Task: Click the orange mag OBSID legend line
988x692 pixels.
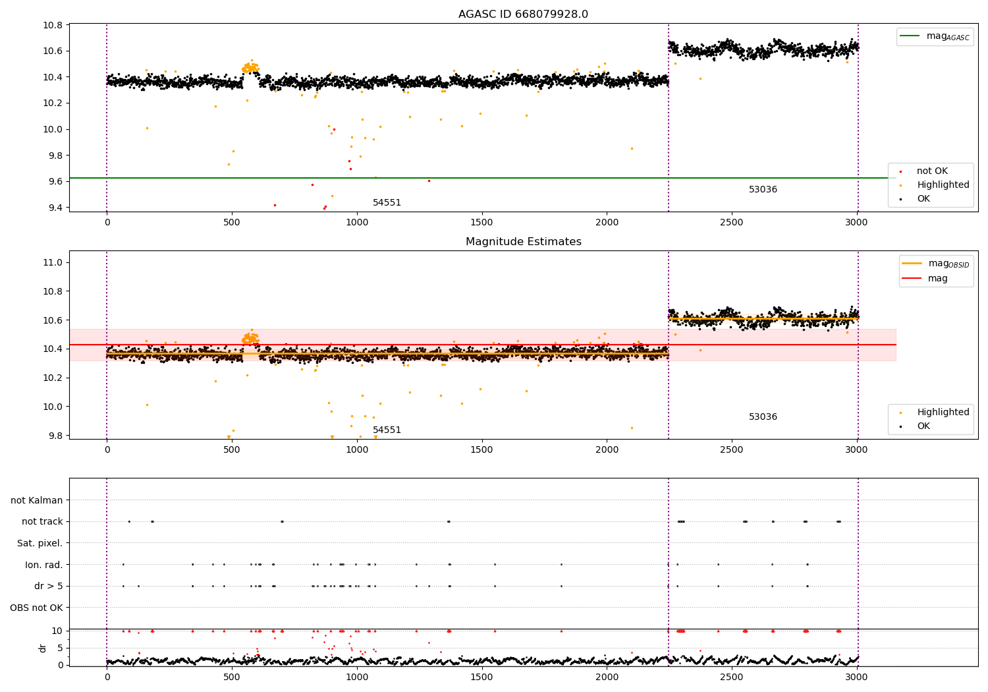Action: [x=912, y=264]
